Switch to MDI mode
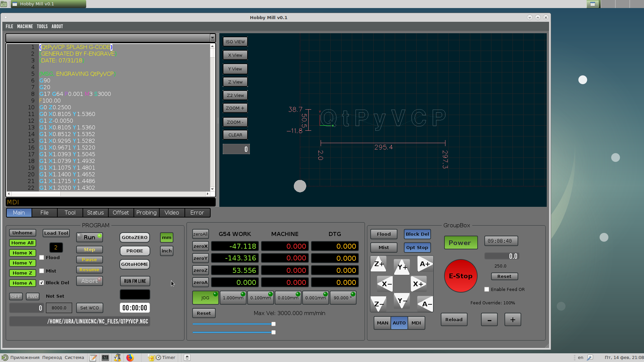 coord(416,323)
